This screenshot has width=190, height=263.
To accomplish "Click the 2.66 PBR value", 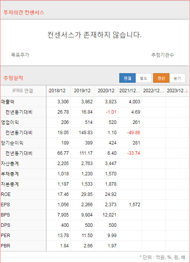I will (x=88, y=246).
